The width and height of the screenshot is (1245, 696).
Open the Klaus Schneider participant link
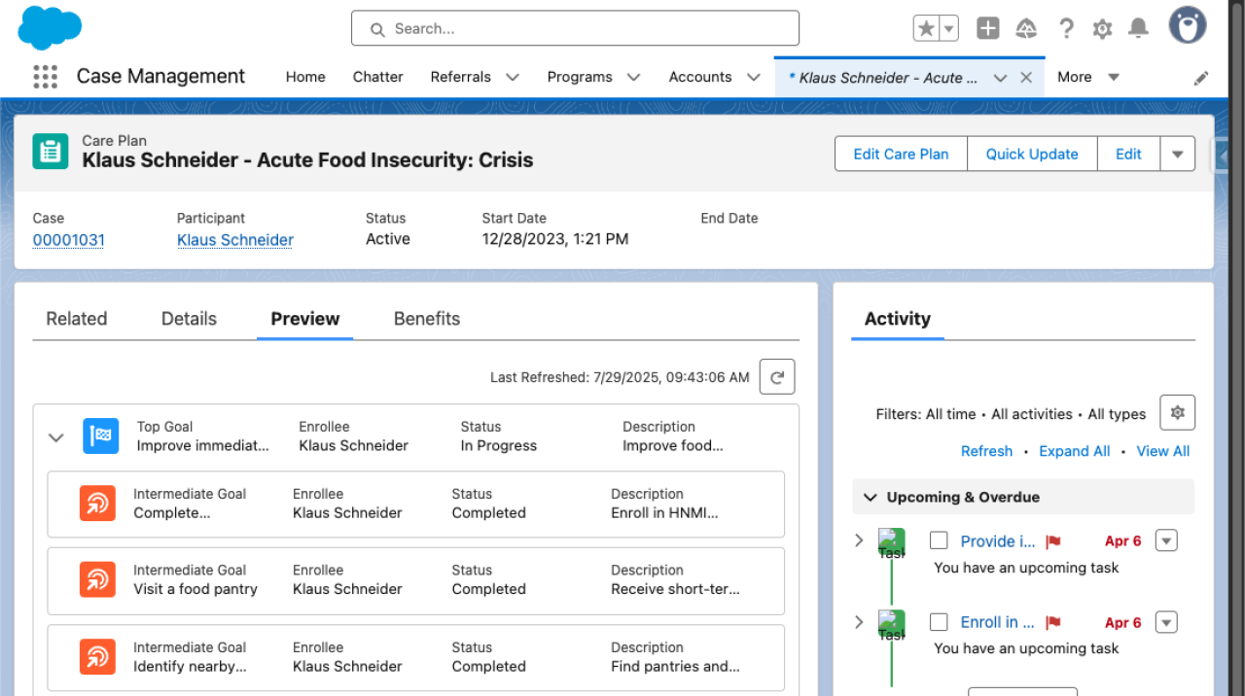coord(234,239)
